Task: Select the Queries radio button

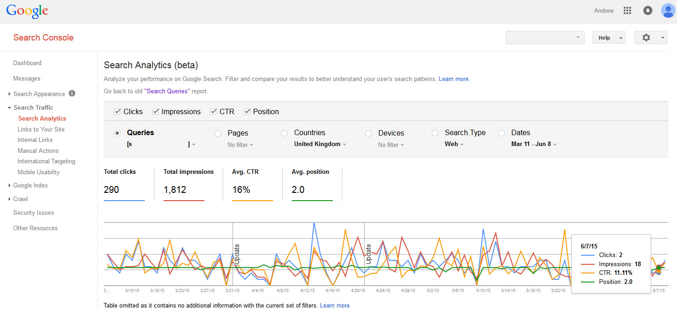Action: pyautogui.click(x=117, y=133)
